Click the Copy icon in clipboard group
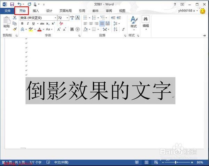 point(15,23)
